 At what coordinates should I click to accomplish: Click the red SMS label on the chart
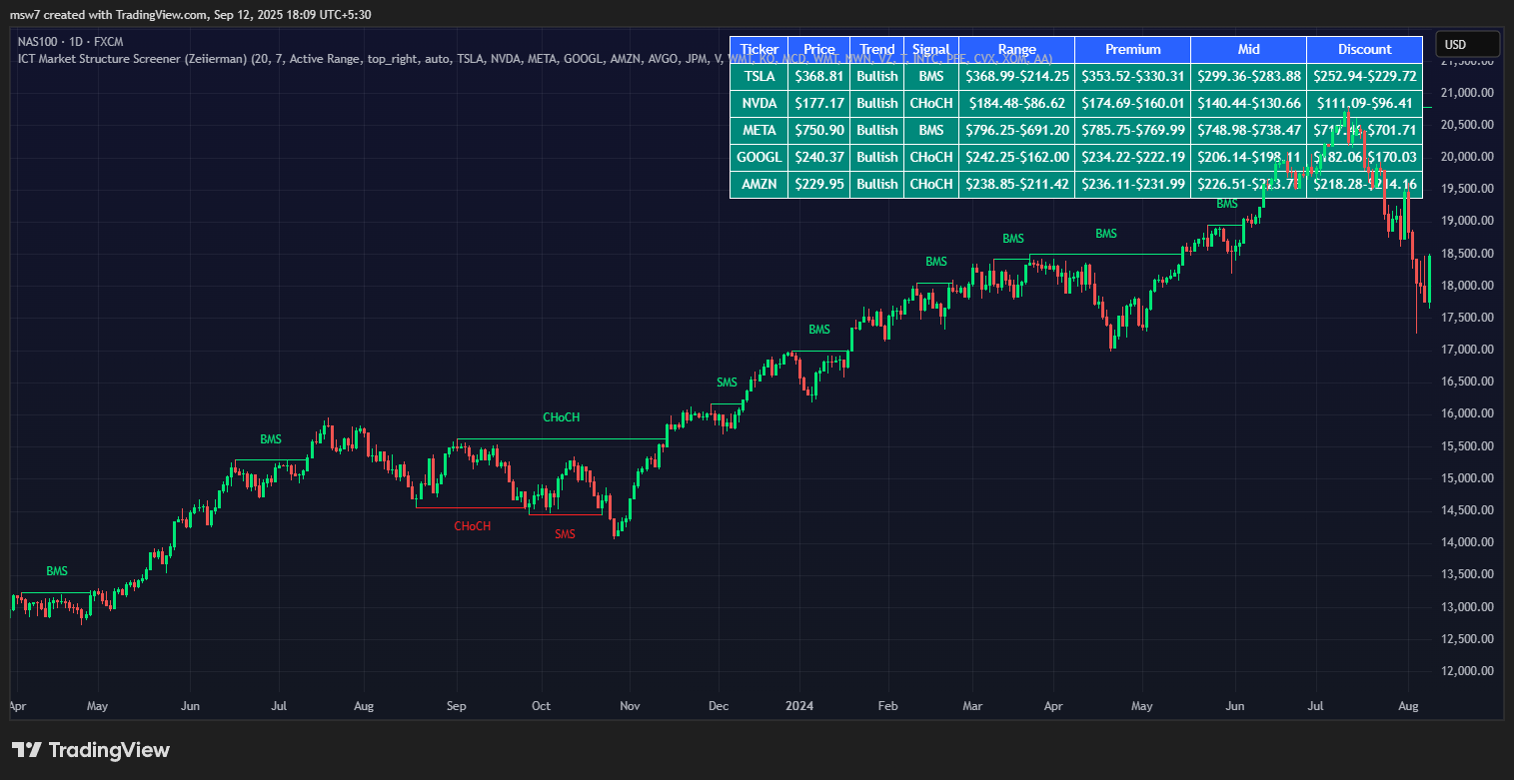pos(565,534)
